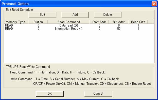Click the Station column header

[x=38, y=22]
